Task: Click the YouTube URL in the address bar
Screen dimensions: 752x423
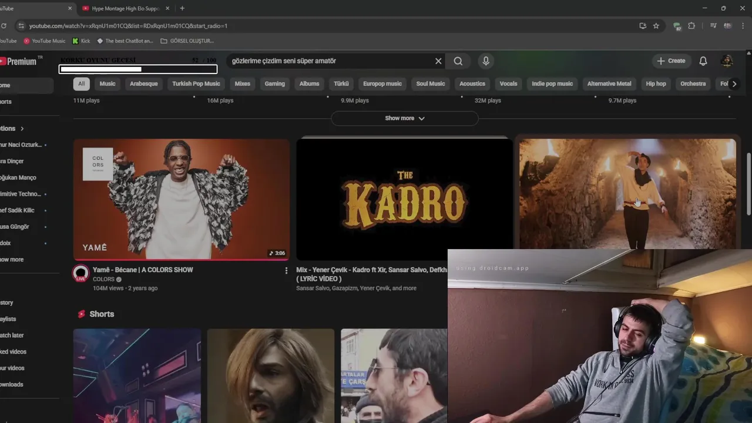Action: [128, 26]
